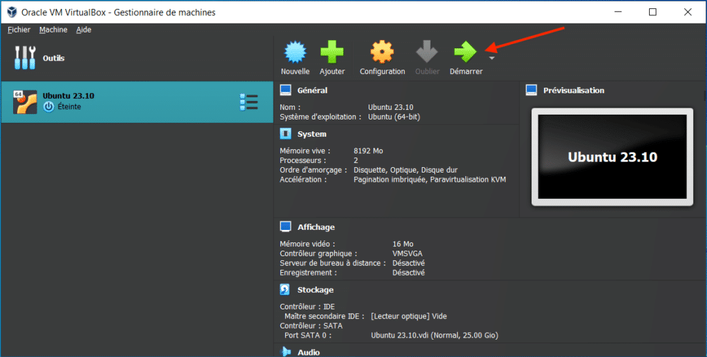Viewport: 707px width, 357px height.
Task: Open the Machine menu
Action: click(53, 30)
